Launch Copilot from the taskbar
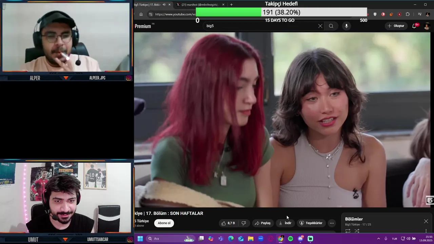 coord(211,239)
